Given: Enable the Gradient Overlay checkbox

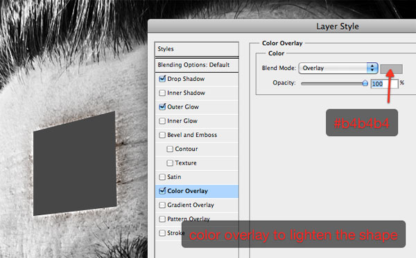Looking at the screenshot, I should [x=162, y=205].
